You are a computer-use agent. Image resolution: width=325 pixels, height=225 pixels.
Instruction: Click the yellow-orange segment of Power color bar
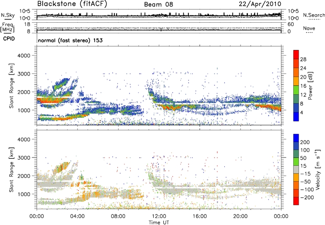(x=296, y=81)
